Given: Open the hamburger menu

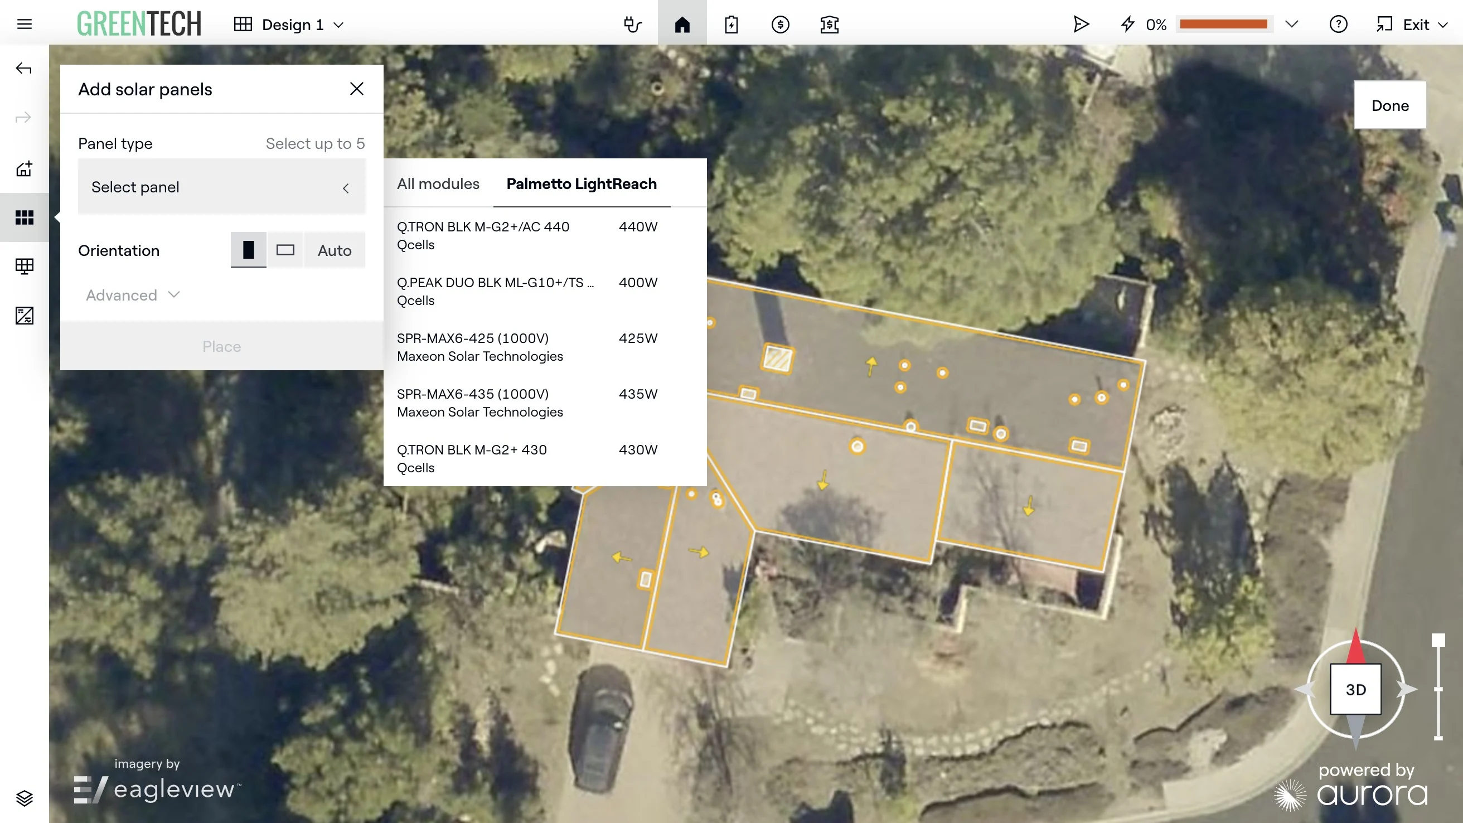Looking at the screenshot, I should point(25,24).
